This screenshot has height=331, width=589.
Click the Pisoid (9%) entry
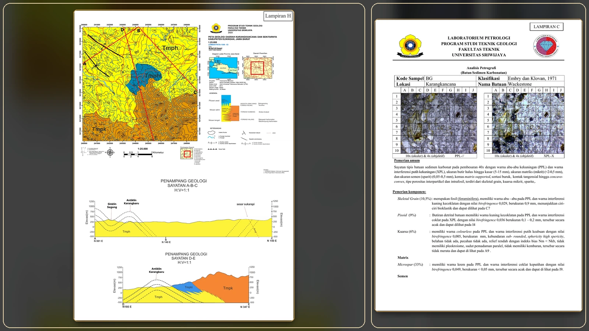click(x=407, y=215)
